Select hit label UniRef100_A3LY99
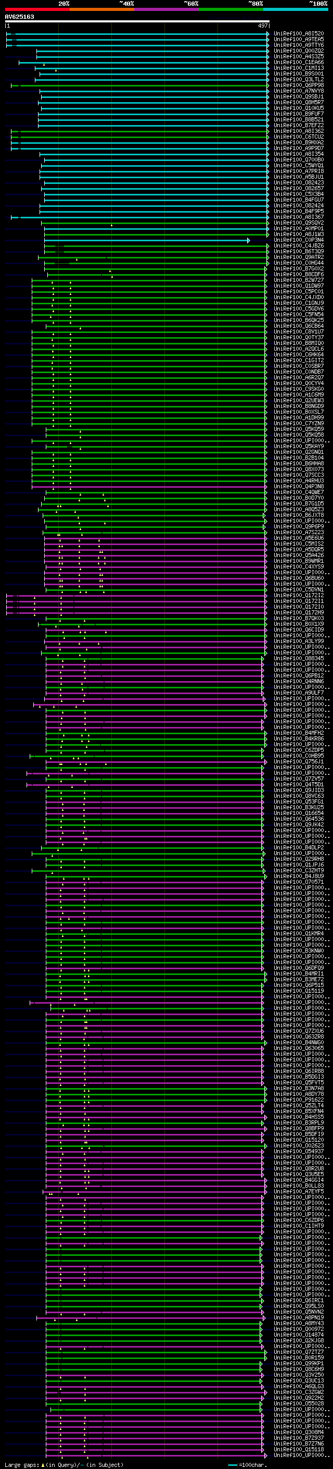 [x=299, y=641]
